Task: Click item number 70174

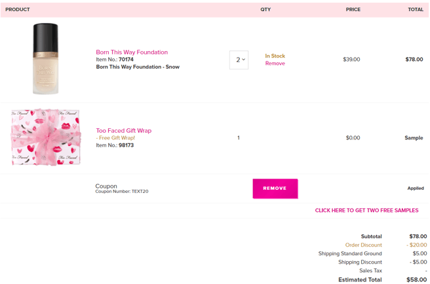Action: coord(126,60)
